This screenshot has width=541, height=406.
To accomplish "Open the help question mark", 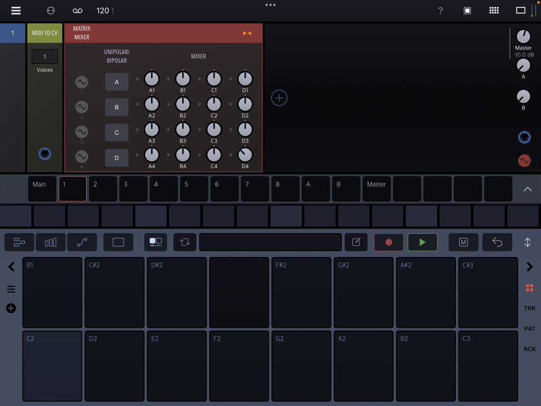I will pyautogui.click(x=440, y=11).
